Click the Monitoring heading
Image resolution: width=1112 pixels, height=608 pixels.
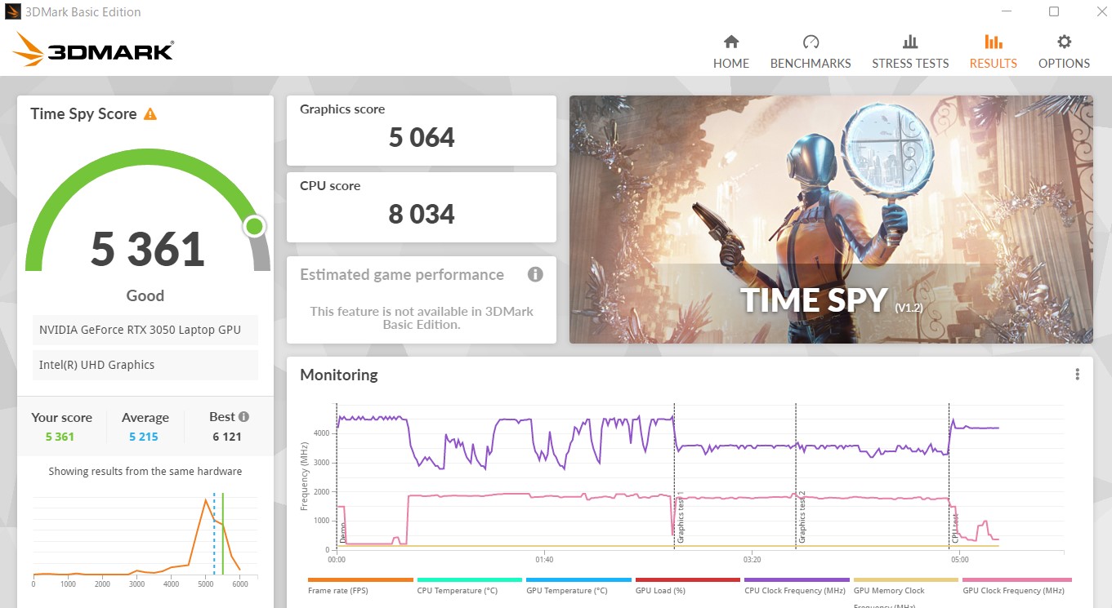[339, 375]
